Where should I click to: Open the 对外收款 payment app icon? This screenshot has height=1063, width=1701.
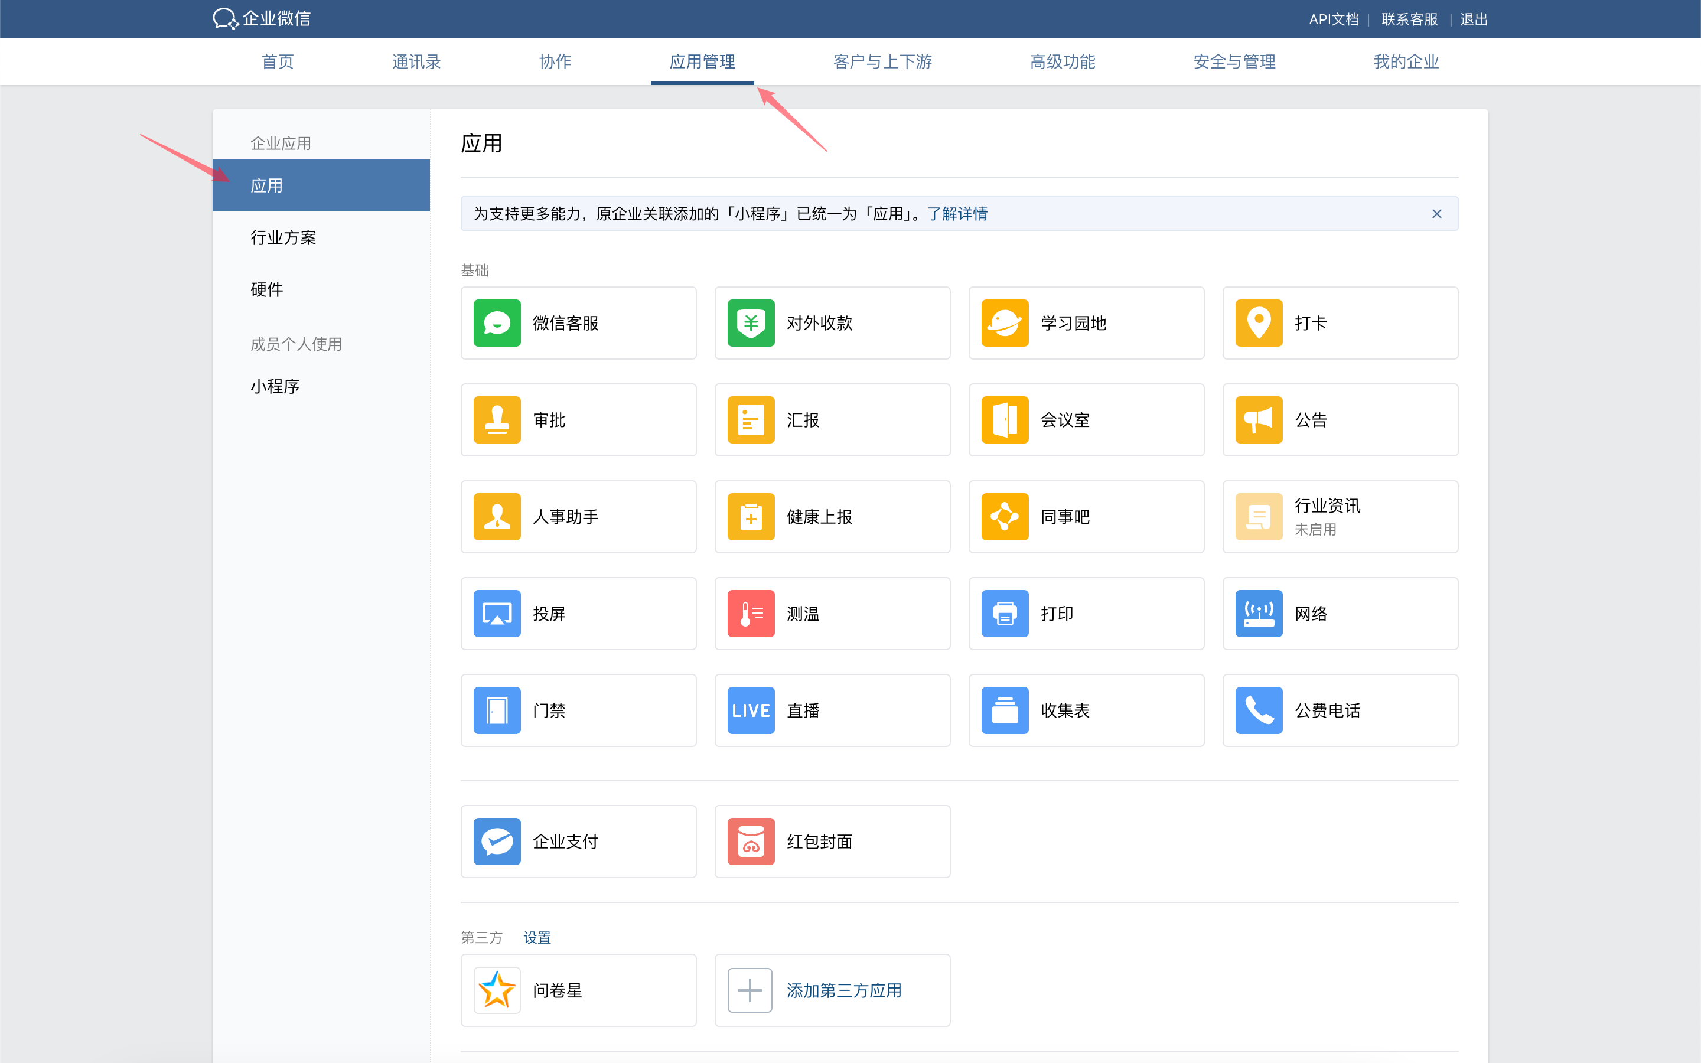pyautogui.click(x=751, y=322)
